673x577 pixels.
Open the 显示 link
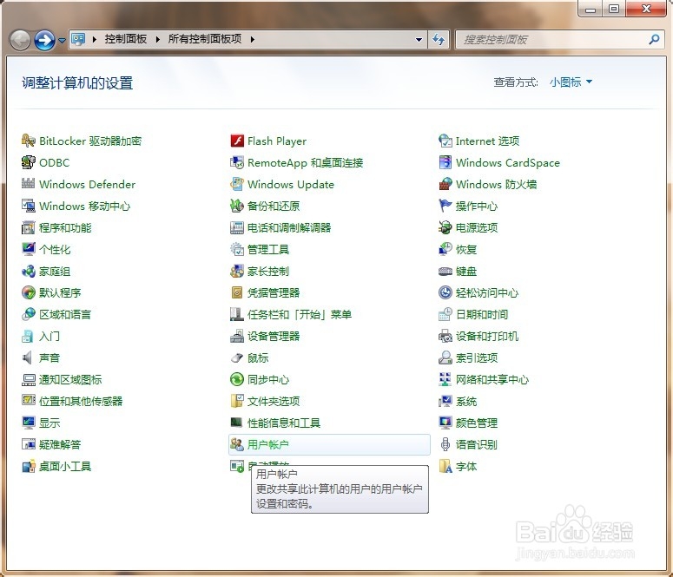point(49,423)
